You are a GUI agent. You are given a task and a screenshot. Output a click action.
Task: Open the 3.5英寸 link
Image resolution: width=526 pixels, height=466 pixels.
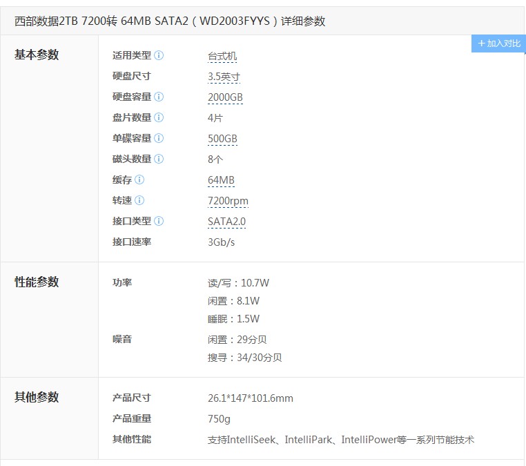click(x=224, y=77)
